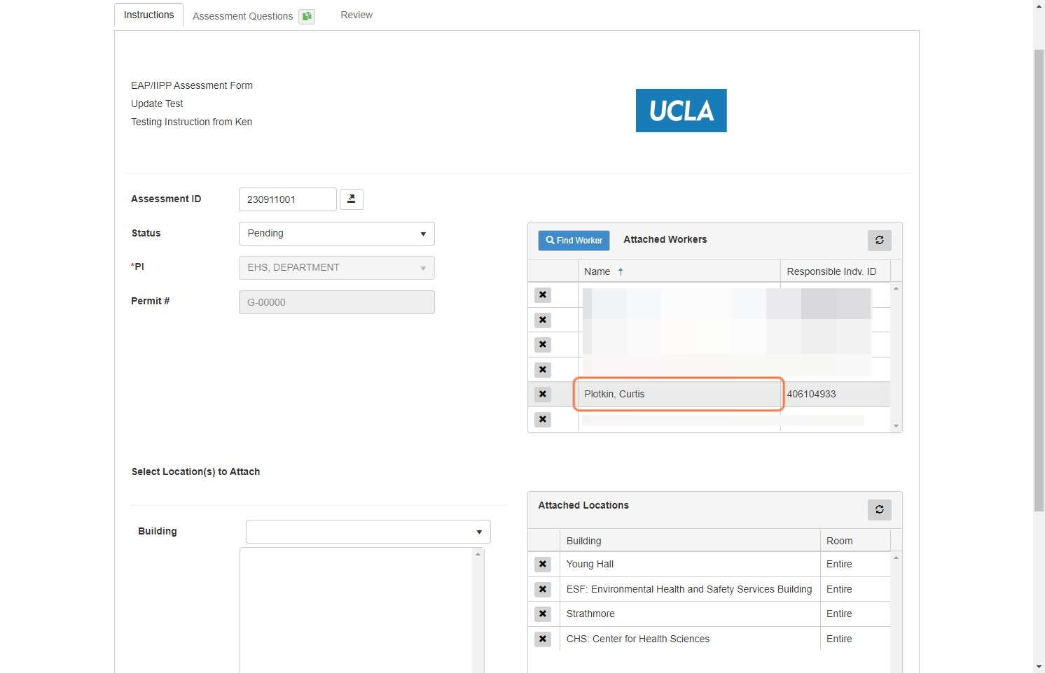Select the Entire room cell for Strathmore
The image size is (1045, 673).
pyautogui.click(x=855, y=614)
